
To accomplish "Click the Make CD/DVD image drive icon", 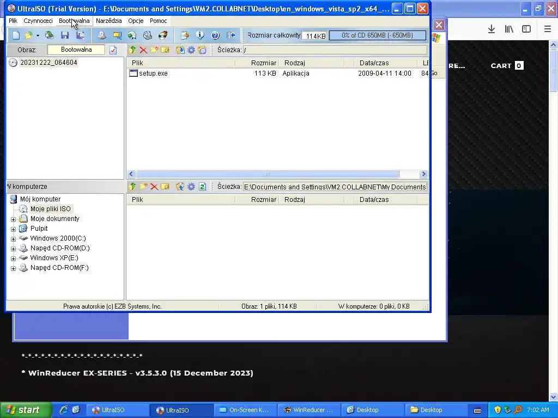I will tap(102, 35).
